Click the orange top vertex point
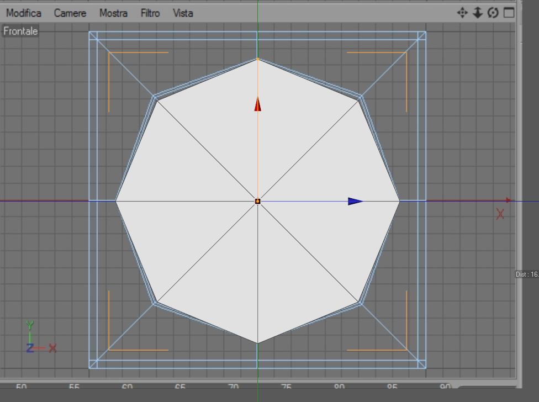 coord(258,60)
